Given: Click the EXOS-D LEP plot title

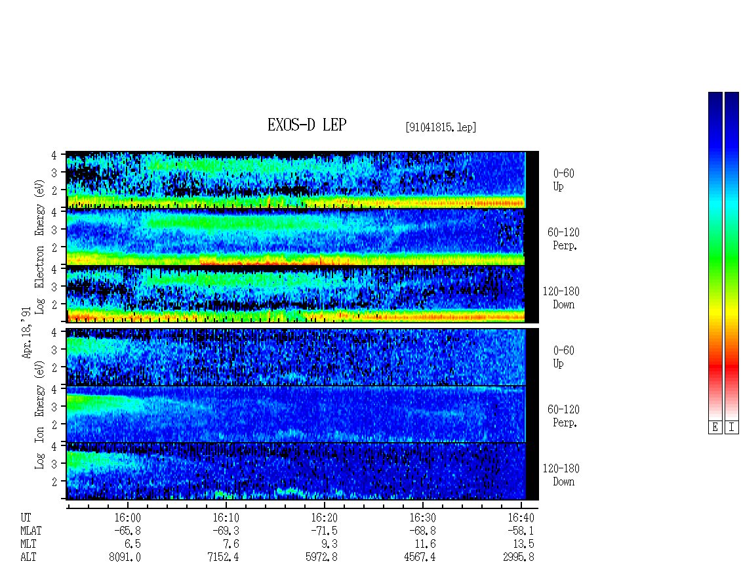Looking at the screenshot, I should [x=307, y=125].
